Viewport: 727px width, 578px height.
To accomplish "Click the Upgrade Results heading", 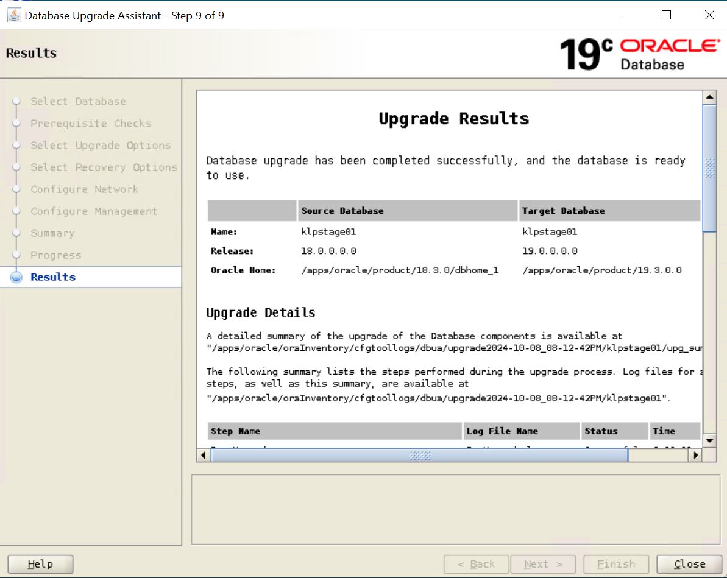I will tap(453, 119).
